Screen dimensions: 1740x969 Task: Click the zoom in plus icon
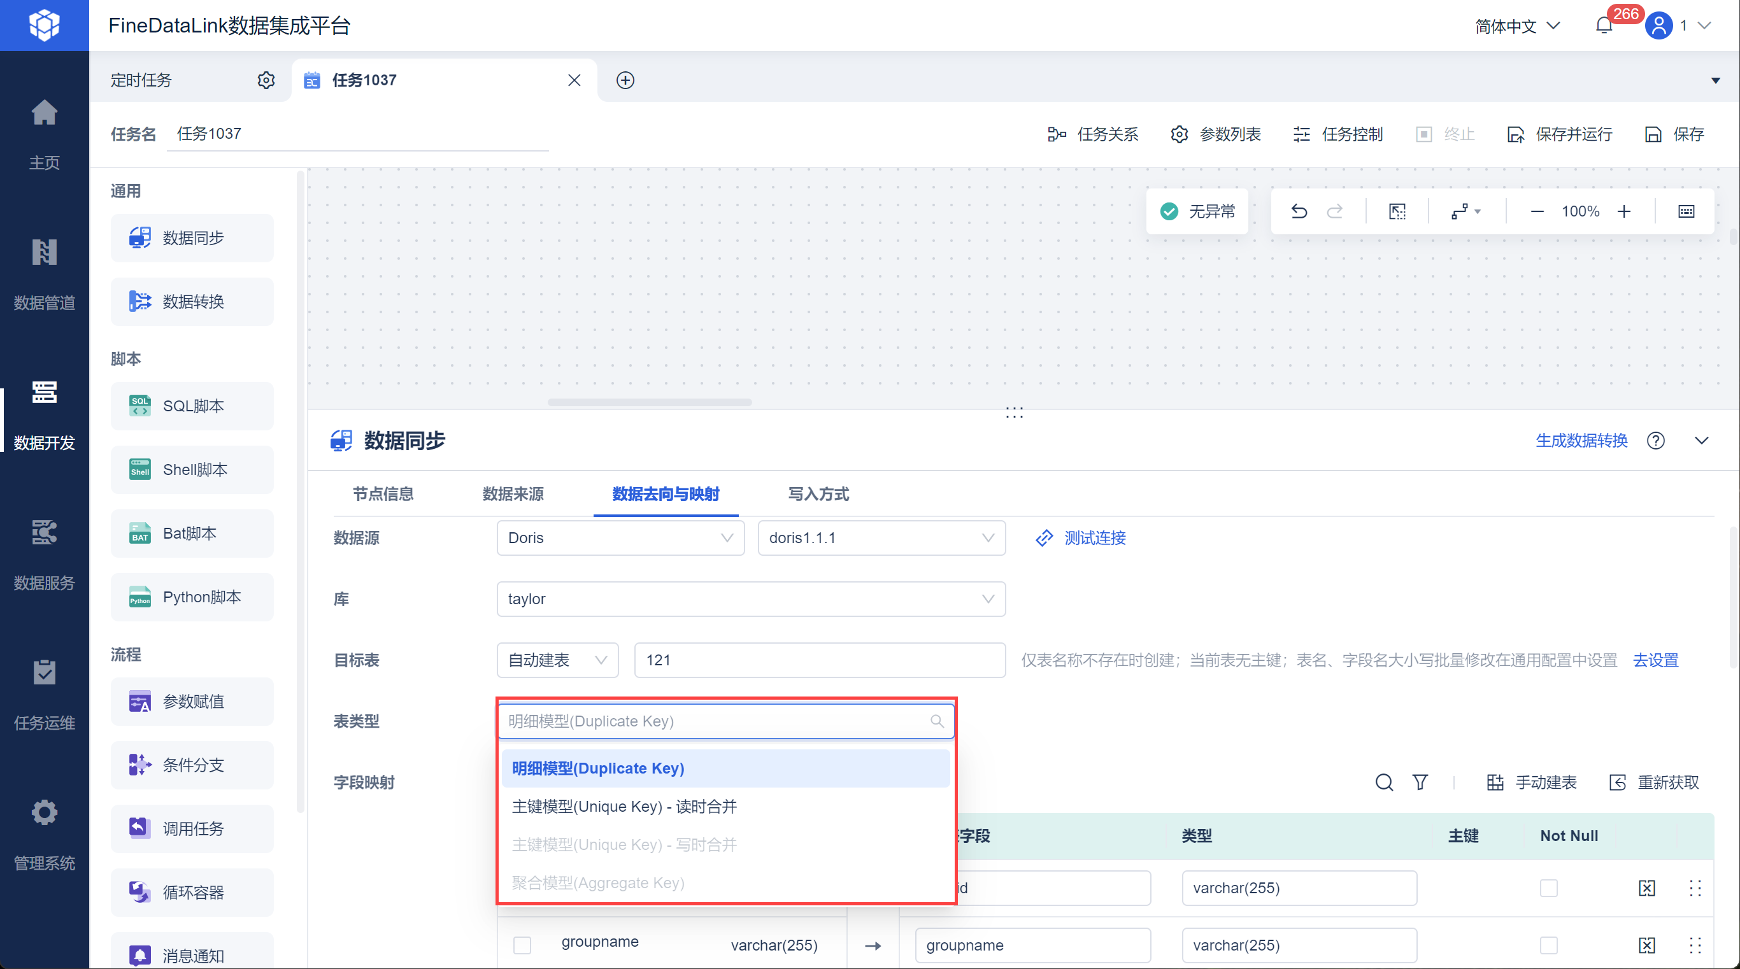pos(1624,211)
